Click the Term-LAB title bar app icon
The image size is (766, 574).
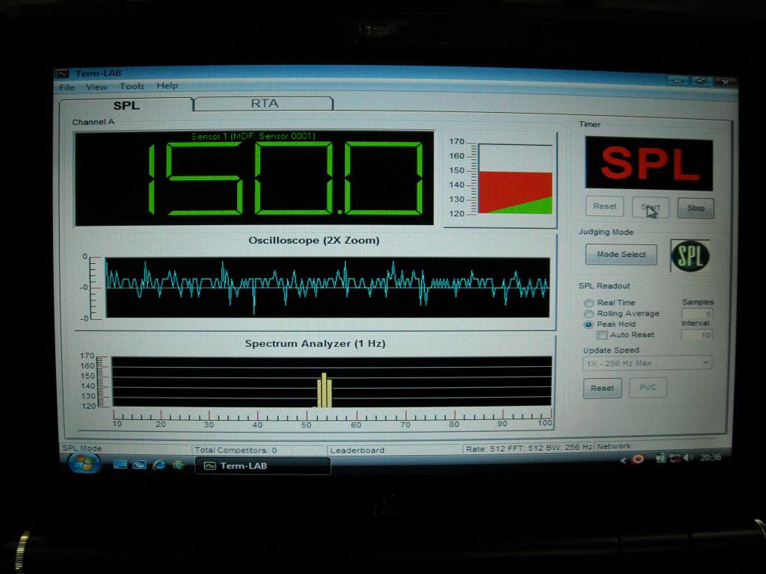63,73
